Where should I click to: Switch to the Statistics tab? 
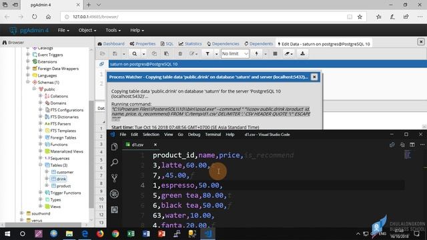click(x=190, y=43)
